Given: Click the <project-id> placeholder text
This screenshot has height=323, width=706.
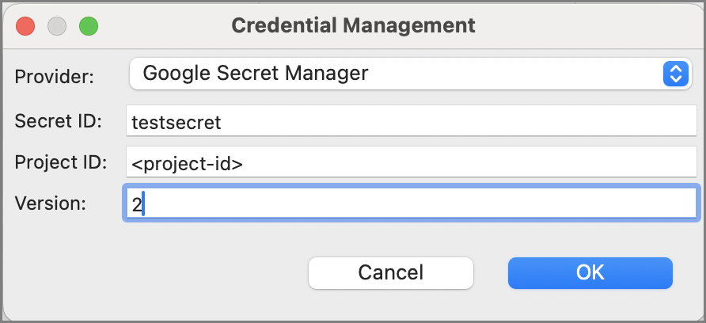Looking at the screenshot, I should click(x=187, y=163).
